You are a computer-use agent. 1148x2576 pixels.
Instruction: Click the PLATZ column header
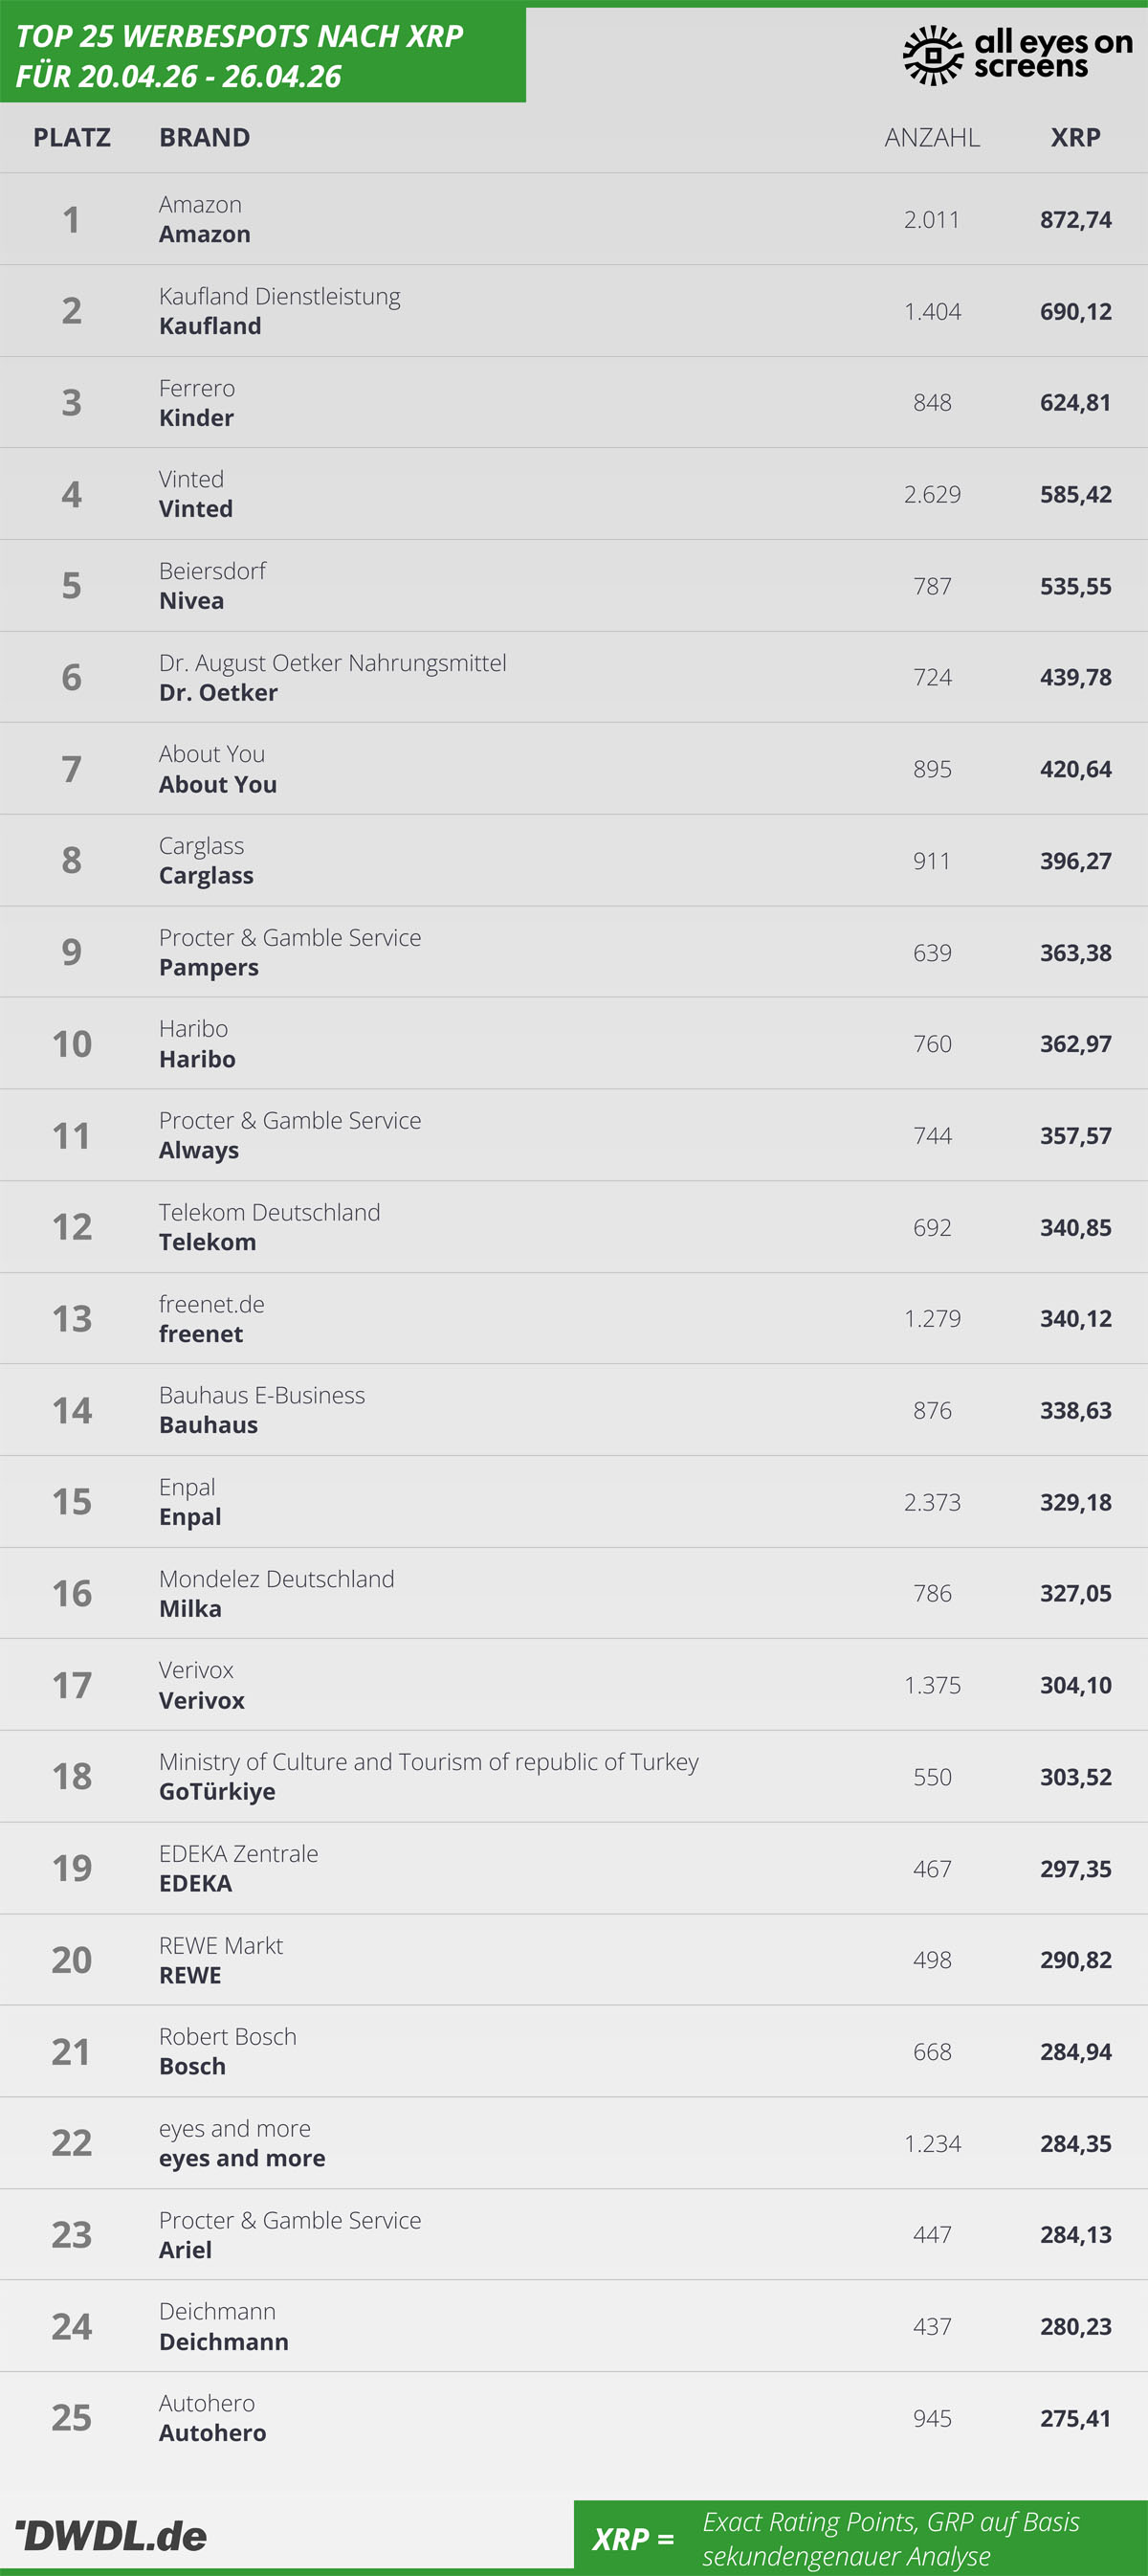[71, 137]
